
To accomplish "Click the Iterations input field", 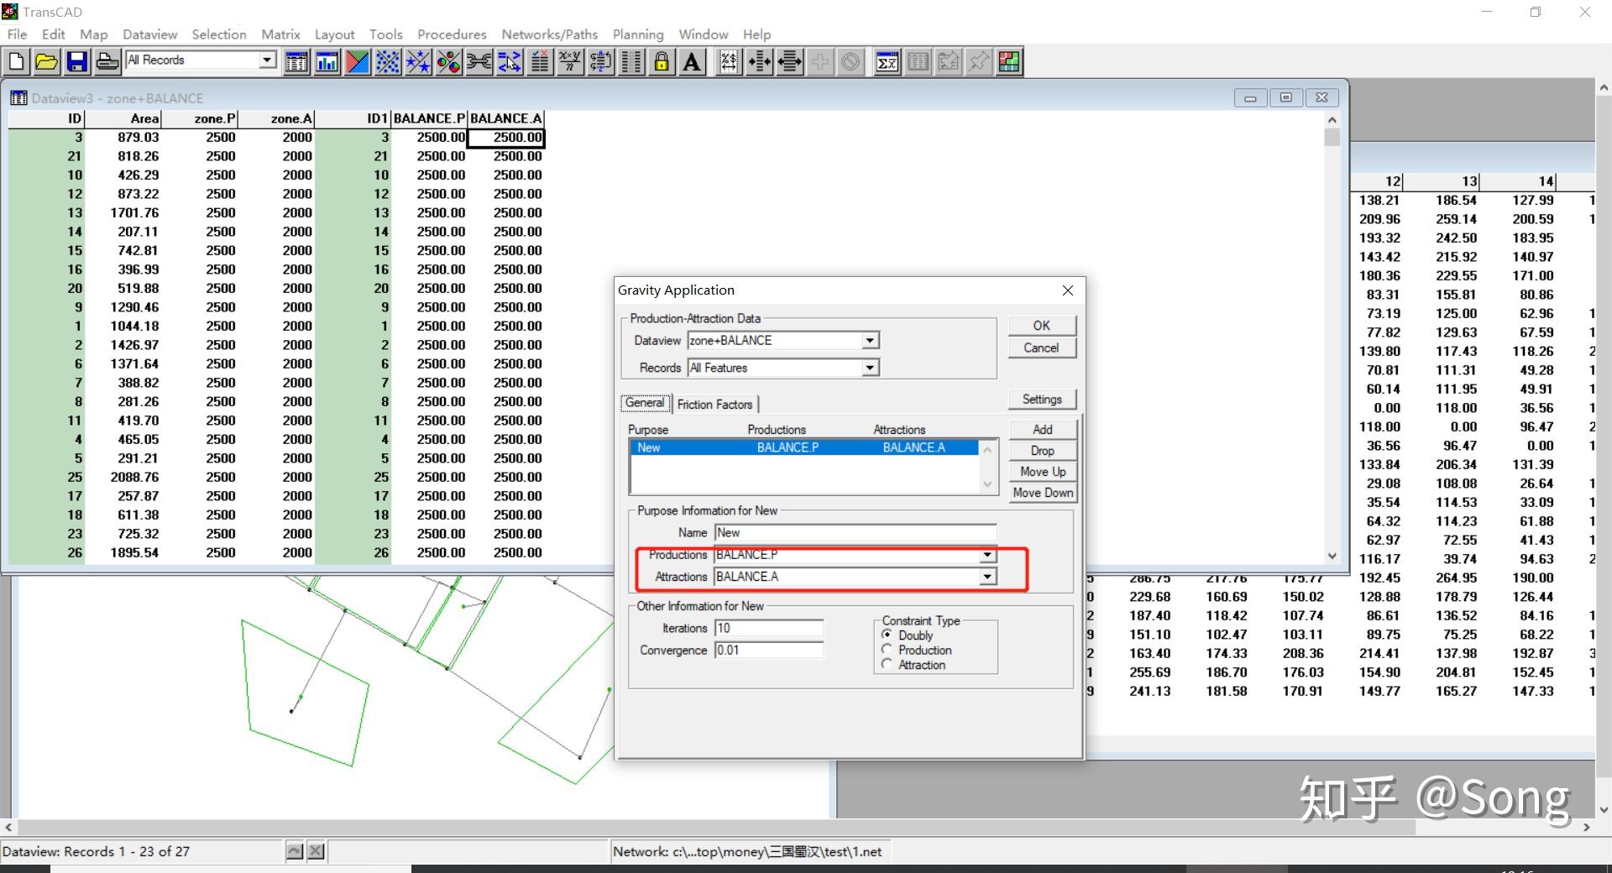I will point(767,628).
